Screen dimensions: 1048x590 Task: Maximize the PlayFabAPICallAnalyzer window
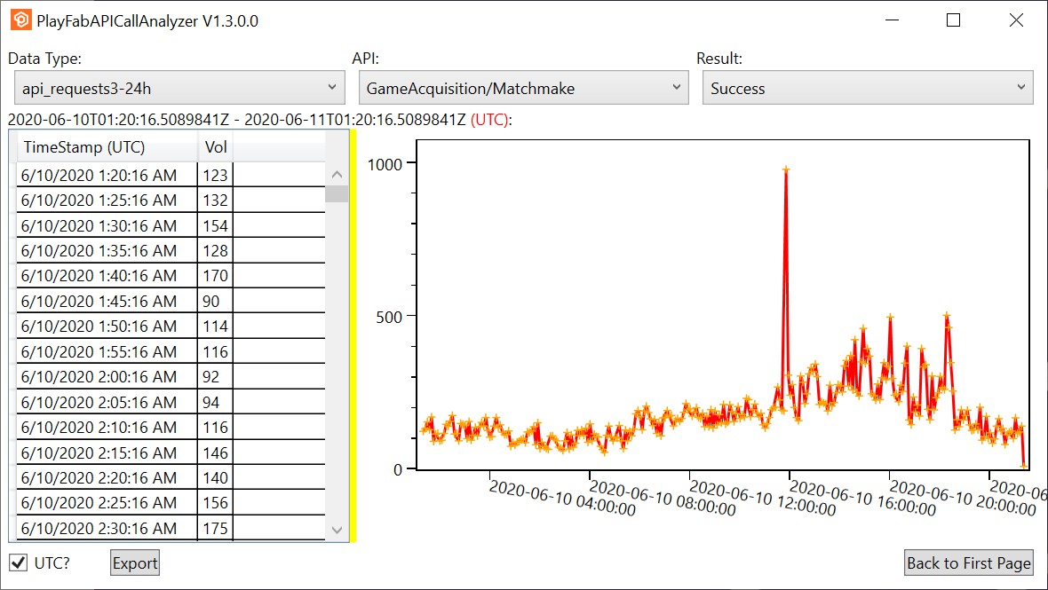[x=954, y=20]
